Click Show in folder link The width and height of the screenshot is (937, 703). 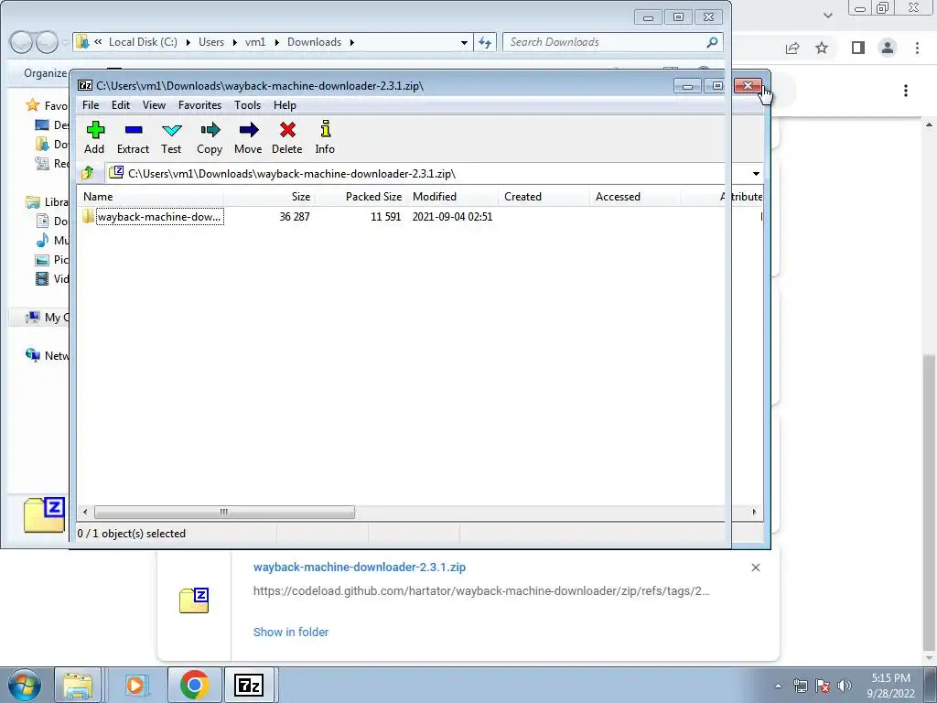(291, 632)
